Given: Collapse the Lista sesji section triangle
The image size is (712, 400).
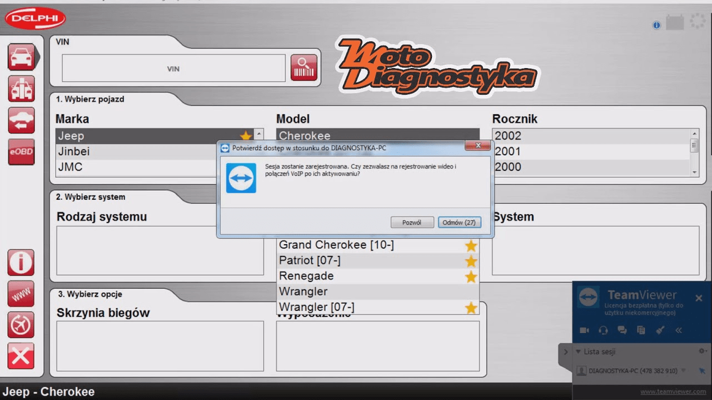Looking at the screenshot, I should pos(578,351).
